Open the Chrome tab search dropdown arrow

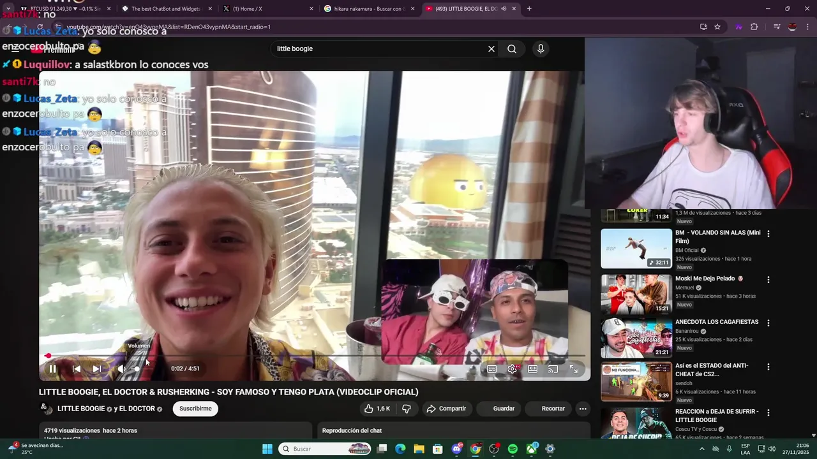coord(8,9)
